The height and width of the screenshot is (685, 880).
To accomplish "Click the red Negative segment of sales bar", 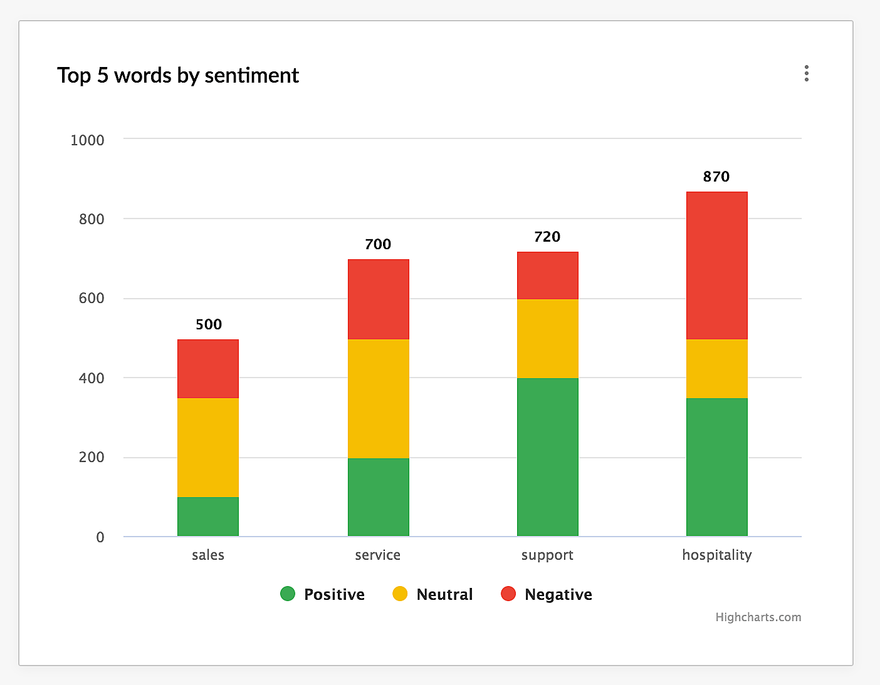I will [x=208, y=369].
